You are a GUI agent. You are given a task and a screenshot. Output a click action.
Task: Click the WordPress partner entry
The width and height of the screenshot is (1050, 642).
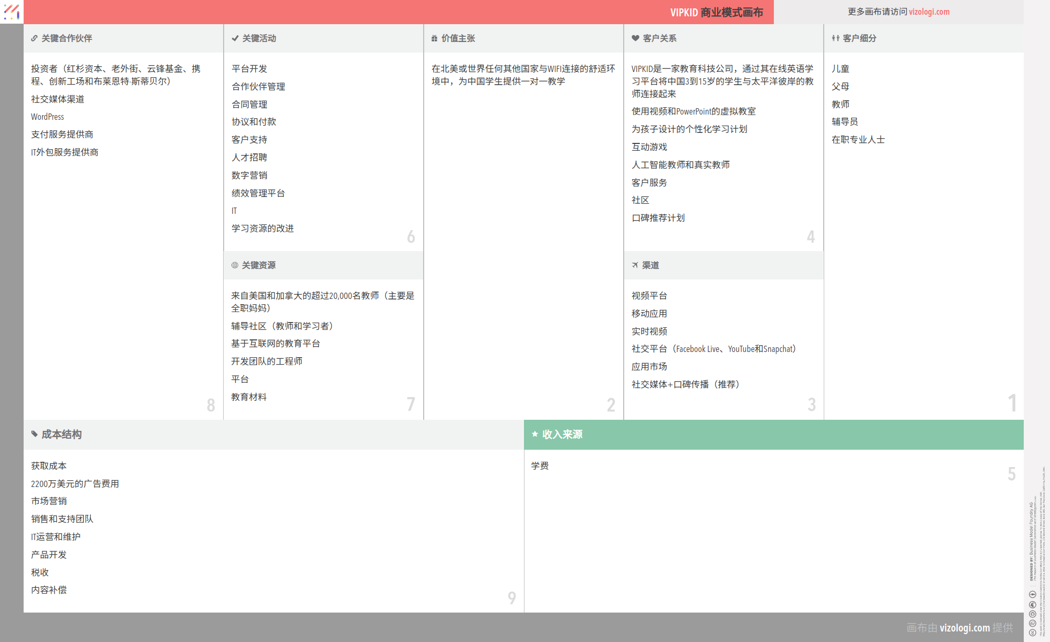click(47, 117)
